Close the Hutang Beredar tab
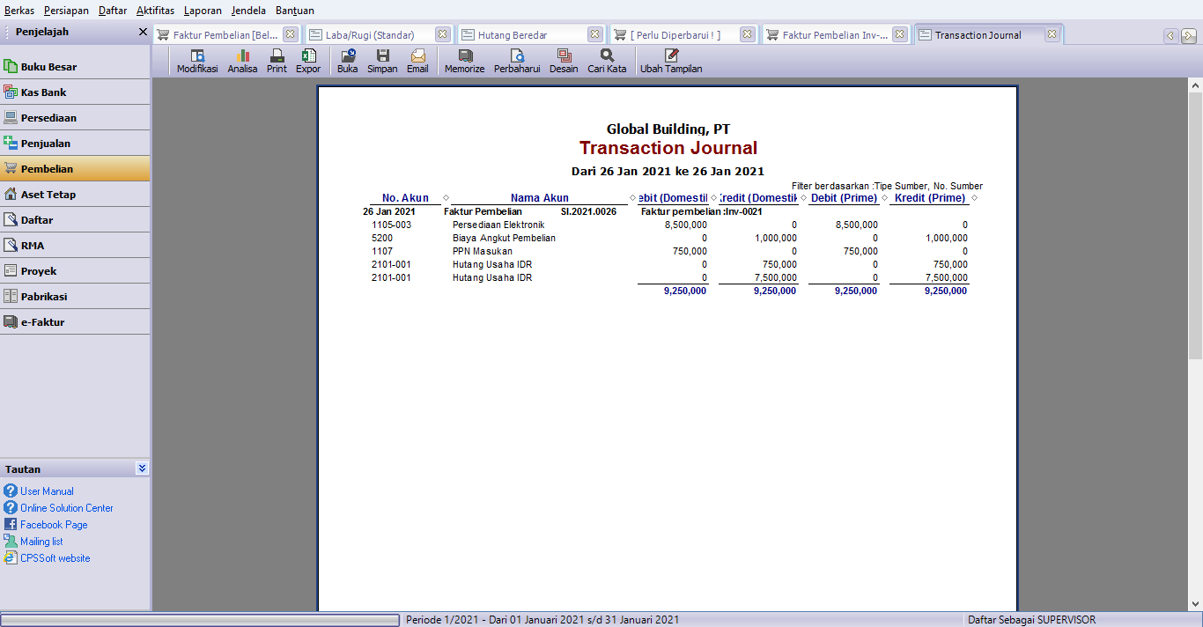The height and width of the screenshot is (627, 1203). (x=595, y=34)
